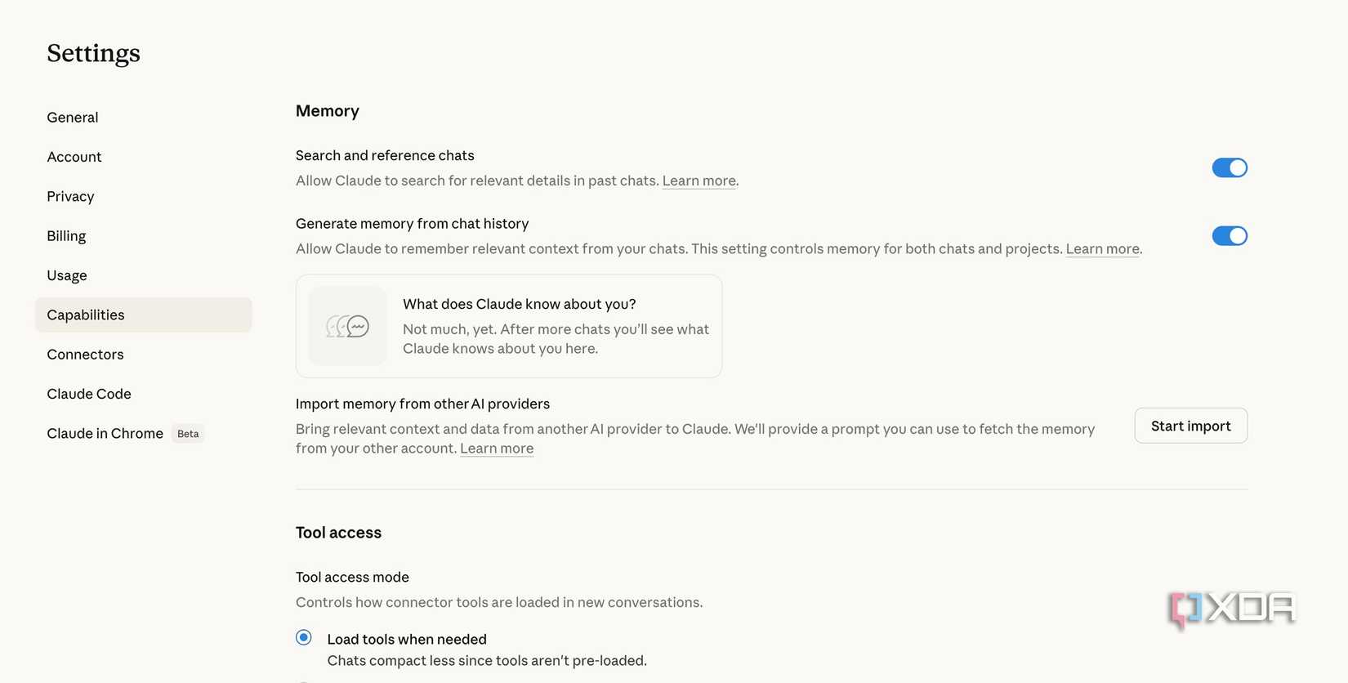Image resolution: width=1348 pixels, height=683 pixels.
Task: Click the memory chat-bubble illustration icon
Action: 347,325
